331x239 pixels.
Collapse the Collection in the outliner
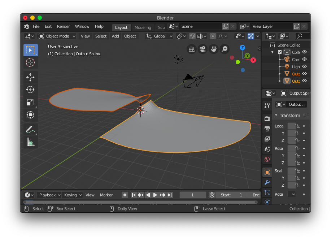[272, 52]
